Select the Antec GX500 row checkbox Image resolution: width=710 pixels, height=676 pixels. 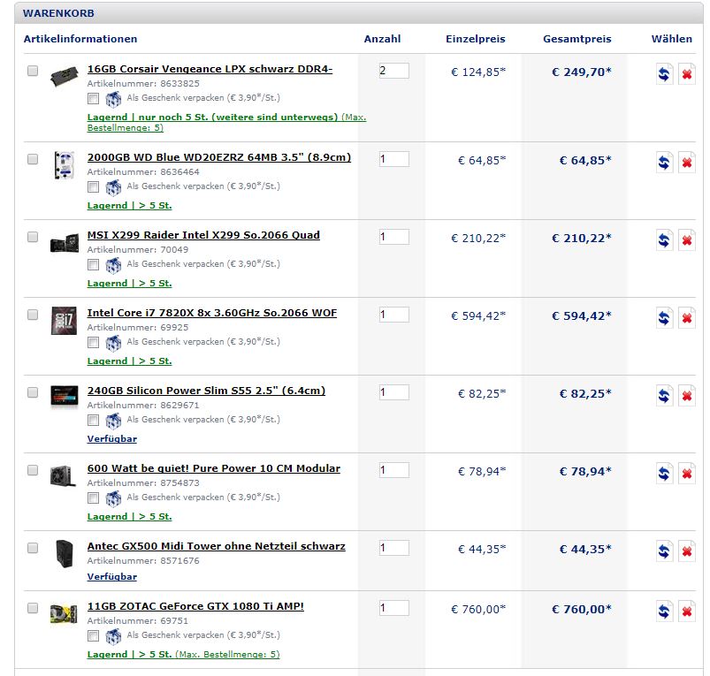point(33,548)
